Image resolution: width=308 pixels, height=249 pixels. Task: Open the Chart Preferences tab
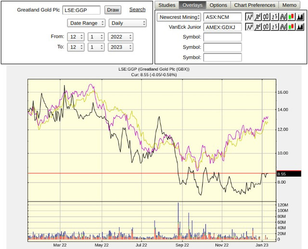255,5
